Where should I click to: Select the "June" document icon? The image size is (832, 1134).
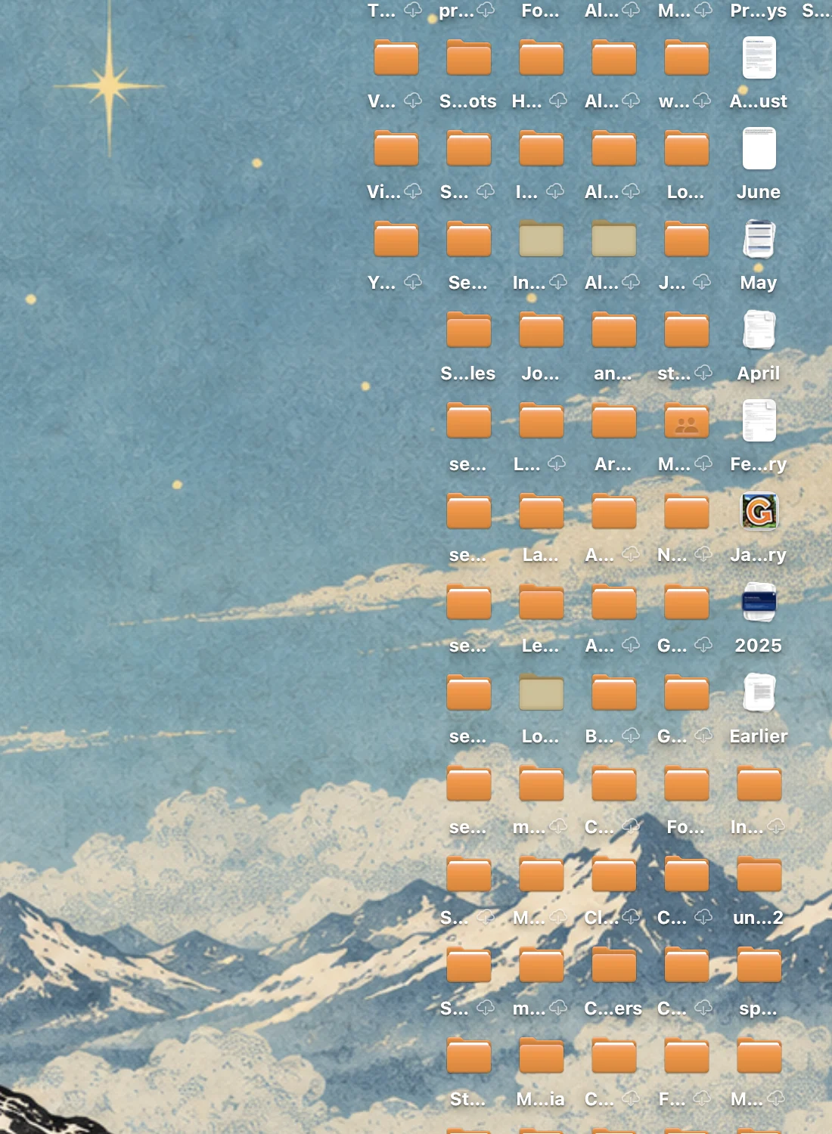[x=759, y=149]
